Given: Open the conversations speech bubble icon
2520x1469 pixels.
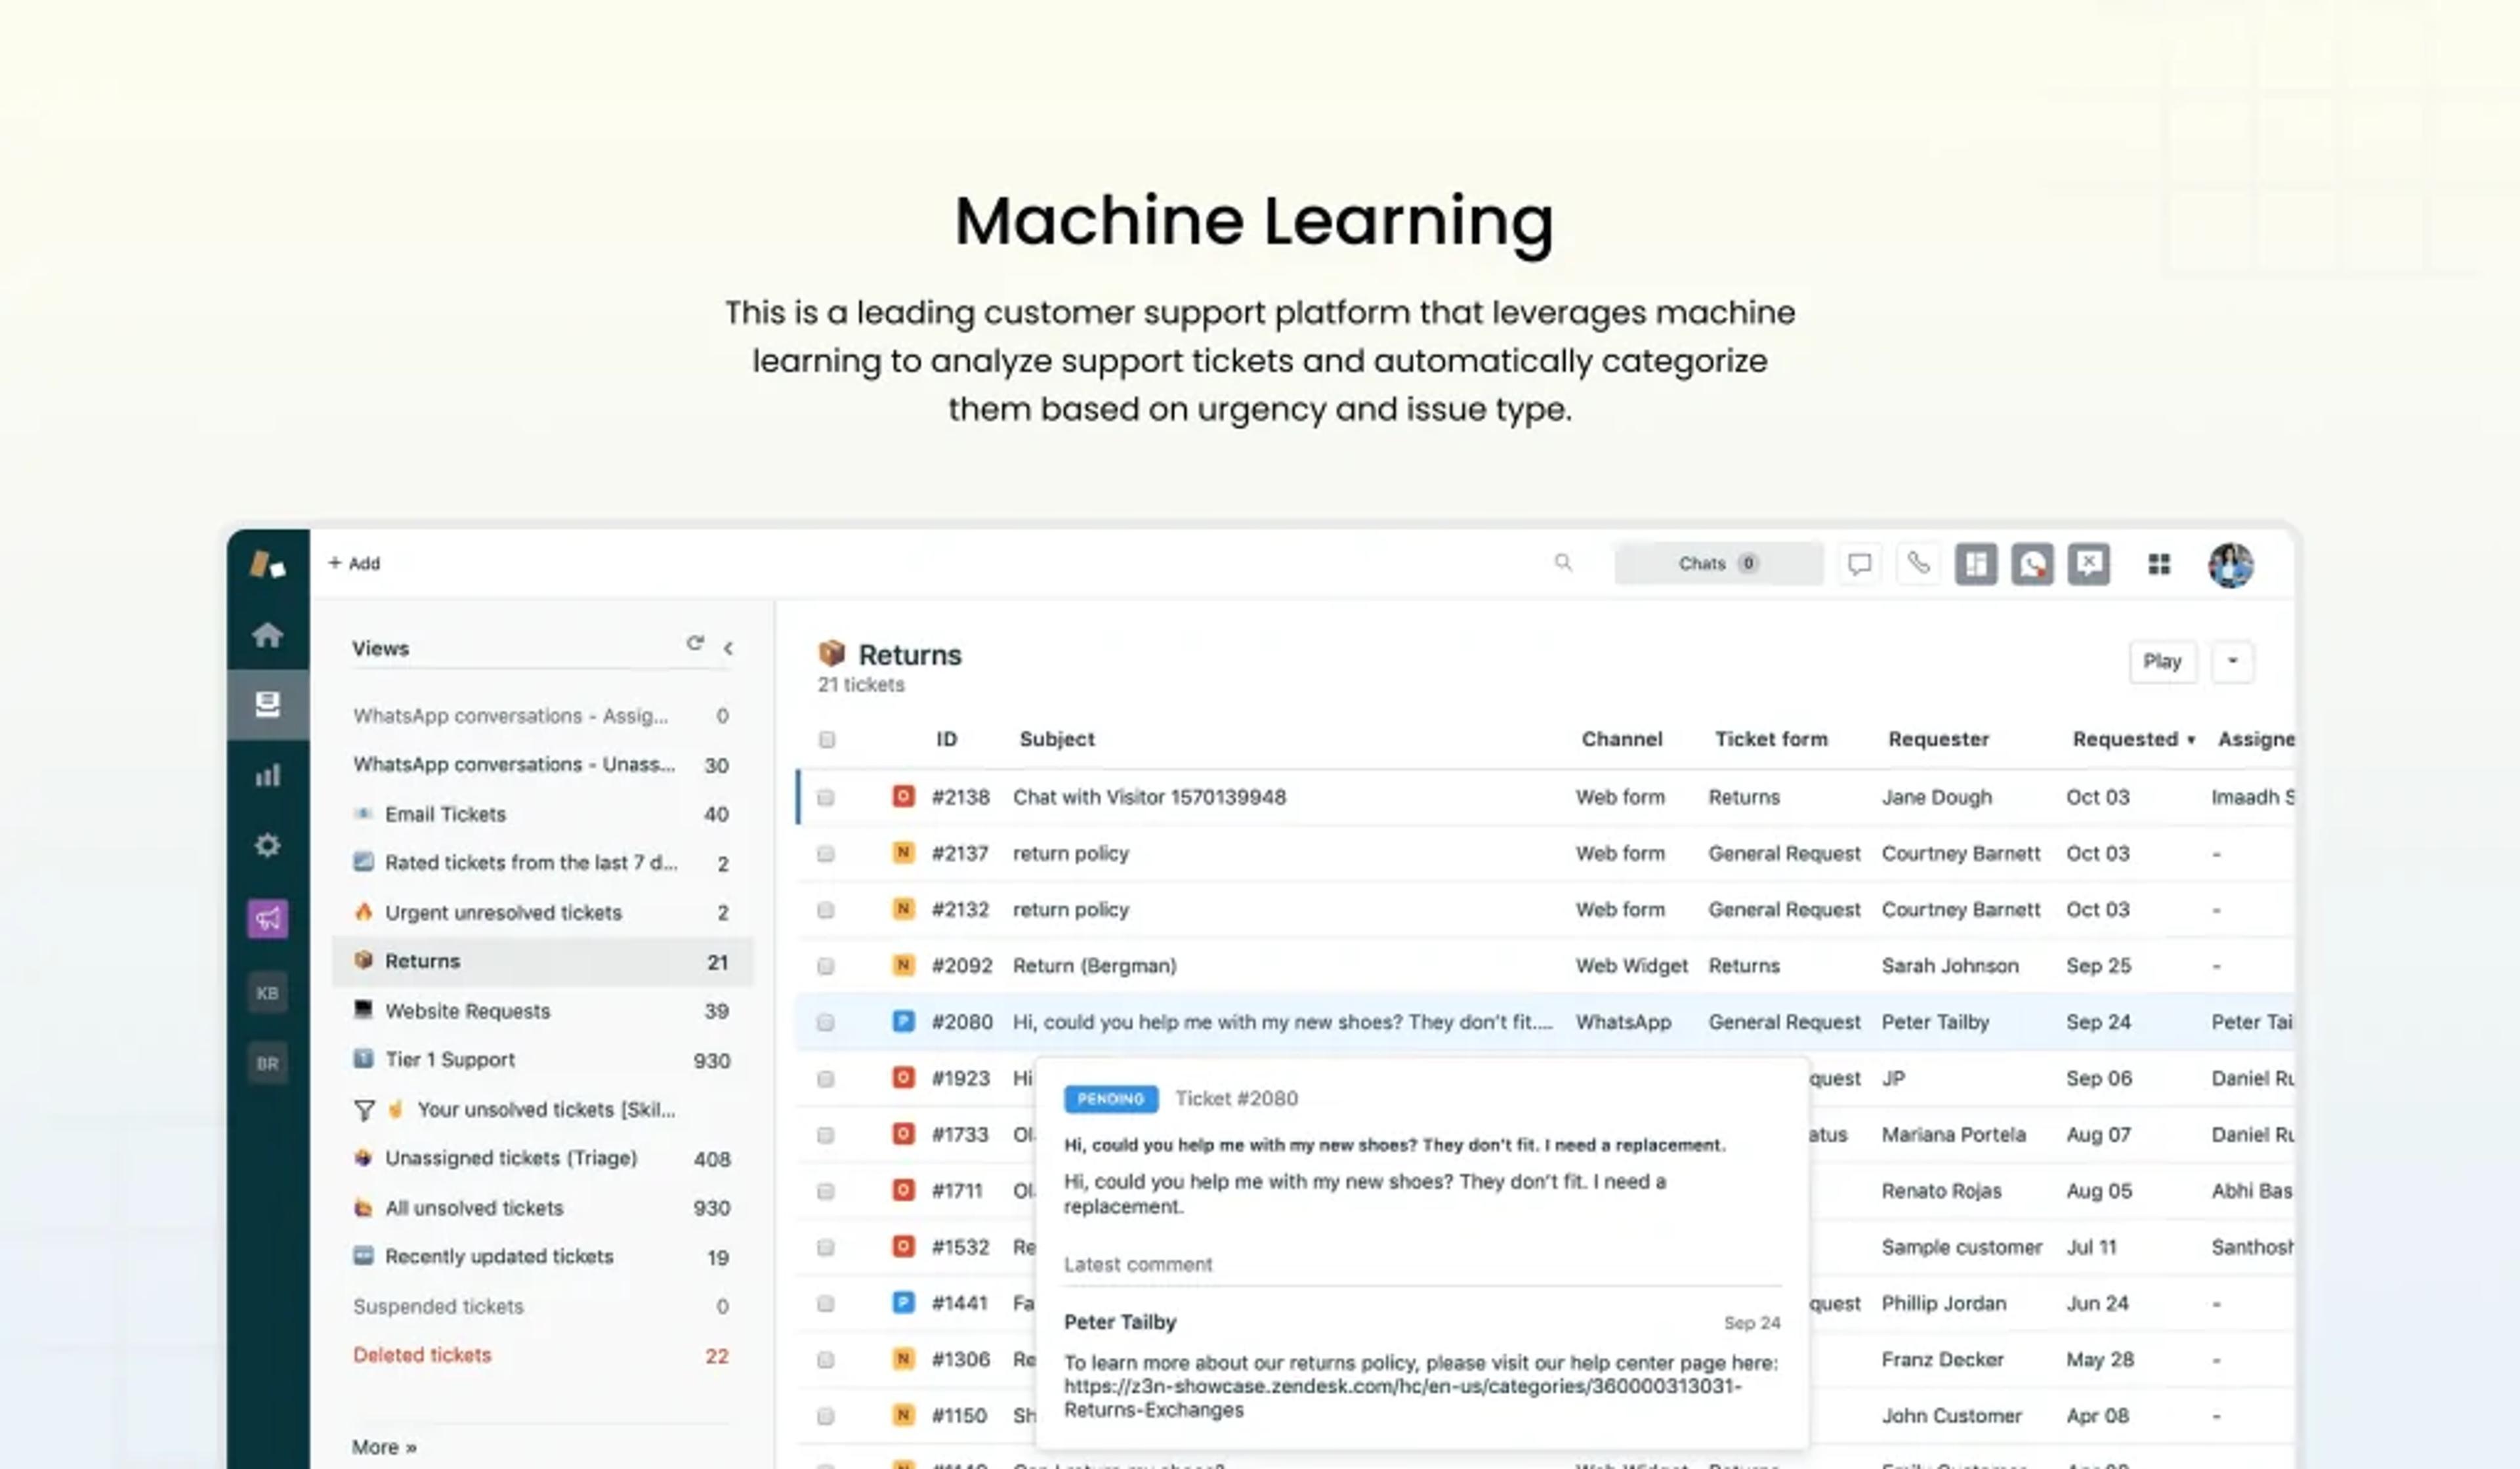Looking at the screenshot, I should pos(1859,564).
